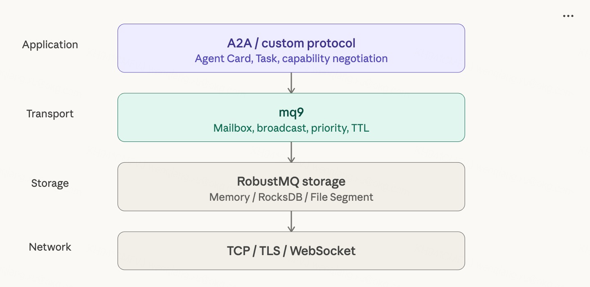Screen dimensions: 590x287
Task: Select the "WebSocket" word in the bottom box
Action: click(323, 251)
